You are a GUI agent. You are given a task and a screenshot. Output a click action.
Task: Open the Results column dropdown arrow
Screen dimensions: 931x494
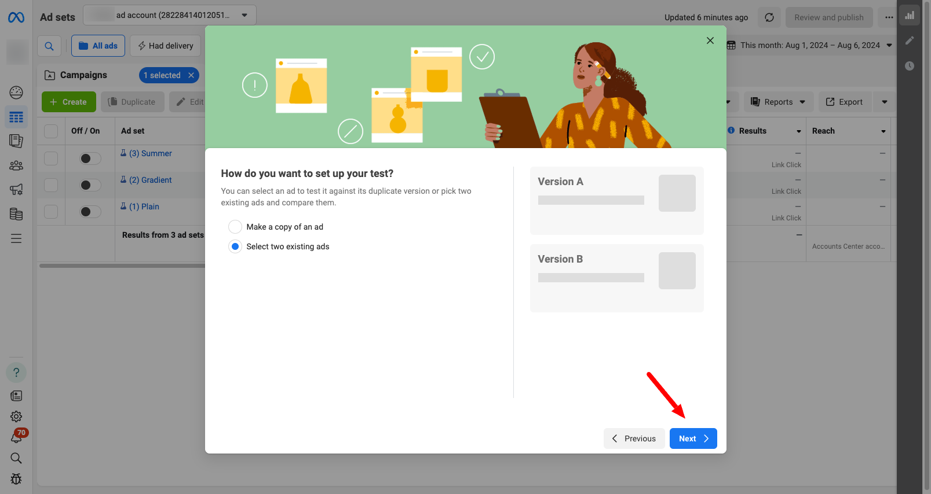[x=799, y=131]
